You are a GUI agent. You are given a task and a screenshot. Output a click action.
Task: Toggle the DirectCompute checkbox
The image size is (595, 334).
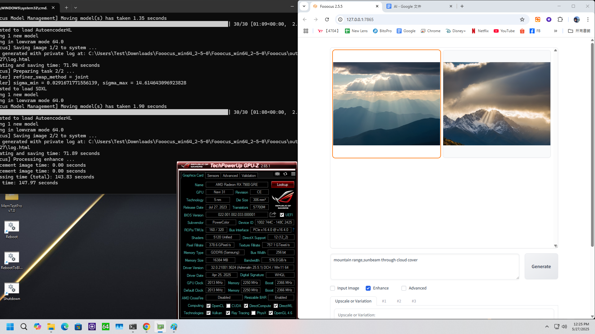tap(246, 306)
